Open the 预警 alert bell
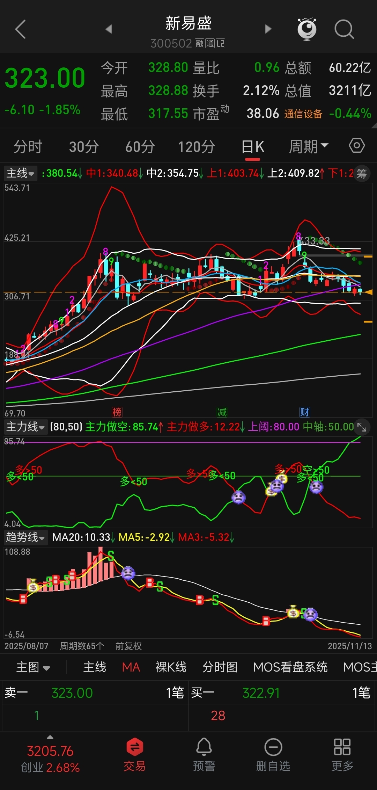Screen dimensions: 377x790 point(204,755)
